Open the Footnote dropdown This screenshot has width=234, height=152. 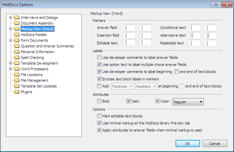click(122, 86)
